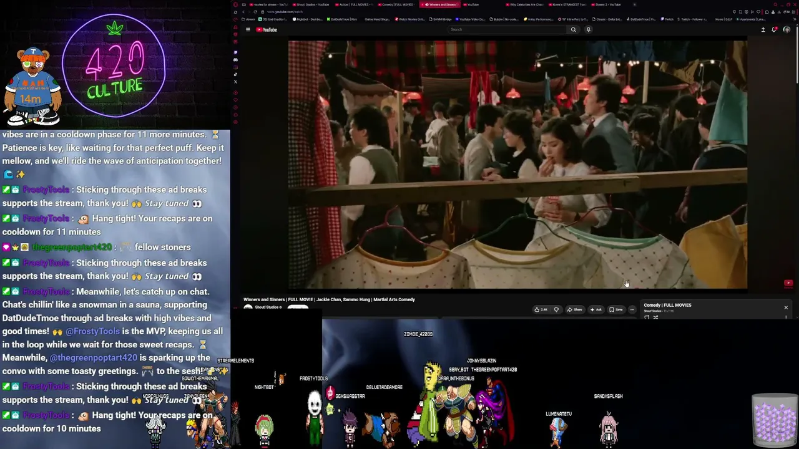Image resolution: width=799 pixels, height=449 pixels.
Task: Select the Winners and Sinners tab
Action: click(x=439, y=4)
